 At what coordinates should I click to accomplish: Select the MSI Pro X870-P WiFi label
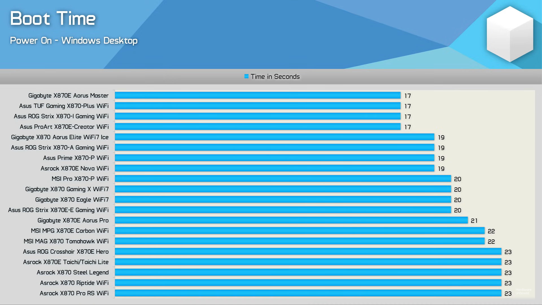click(80, 179)
